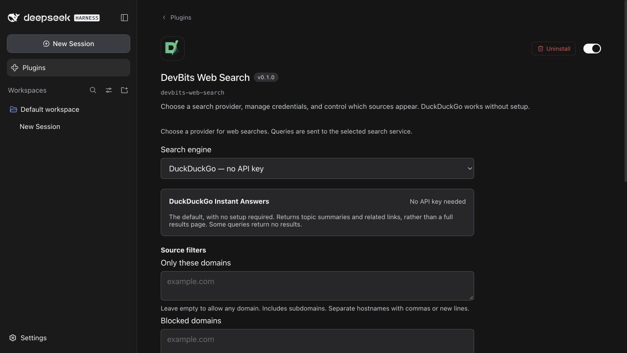Open the Search engine dropdown
627x353 pixels.
point(317,169)
